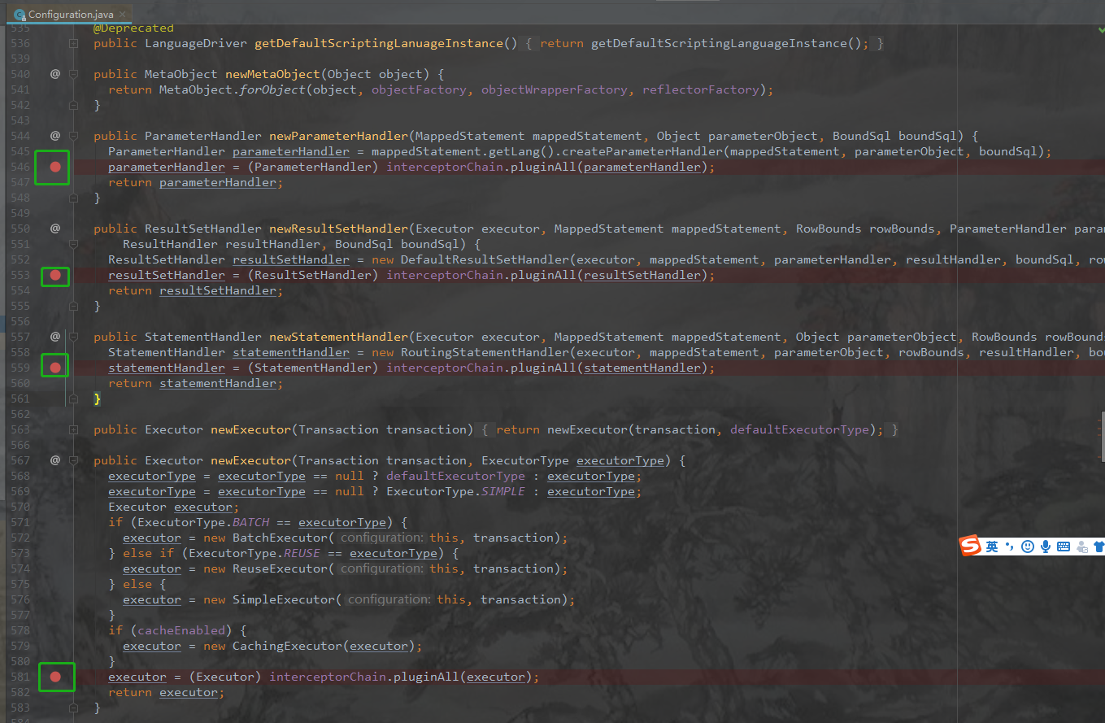Click forObject on line 541
Viewport: 1105px width, 723px height.
[272, 89]
